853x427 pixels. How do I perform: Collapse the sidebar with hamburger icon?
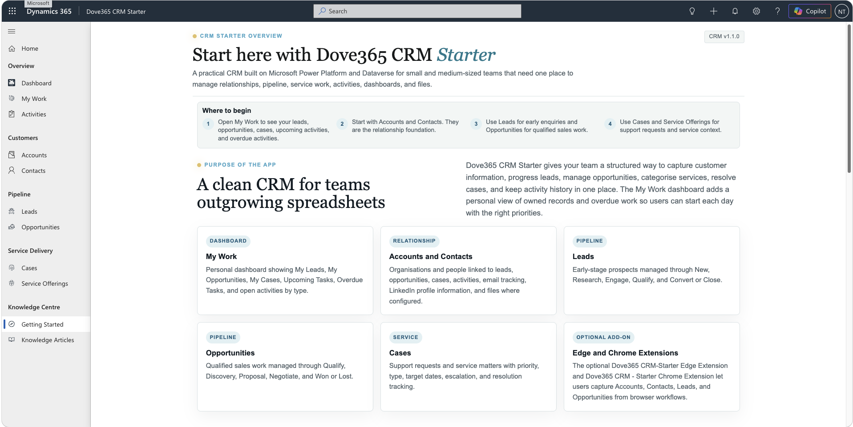12,31
